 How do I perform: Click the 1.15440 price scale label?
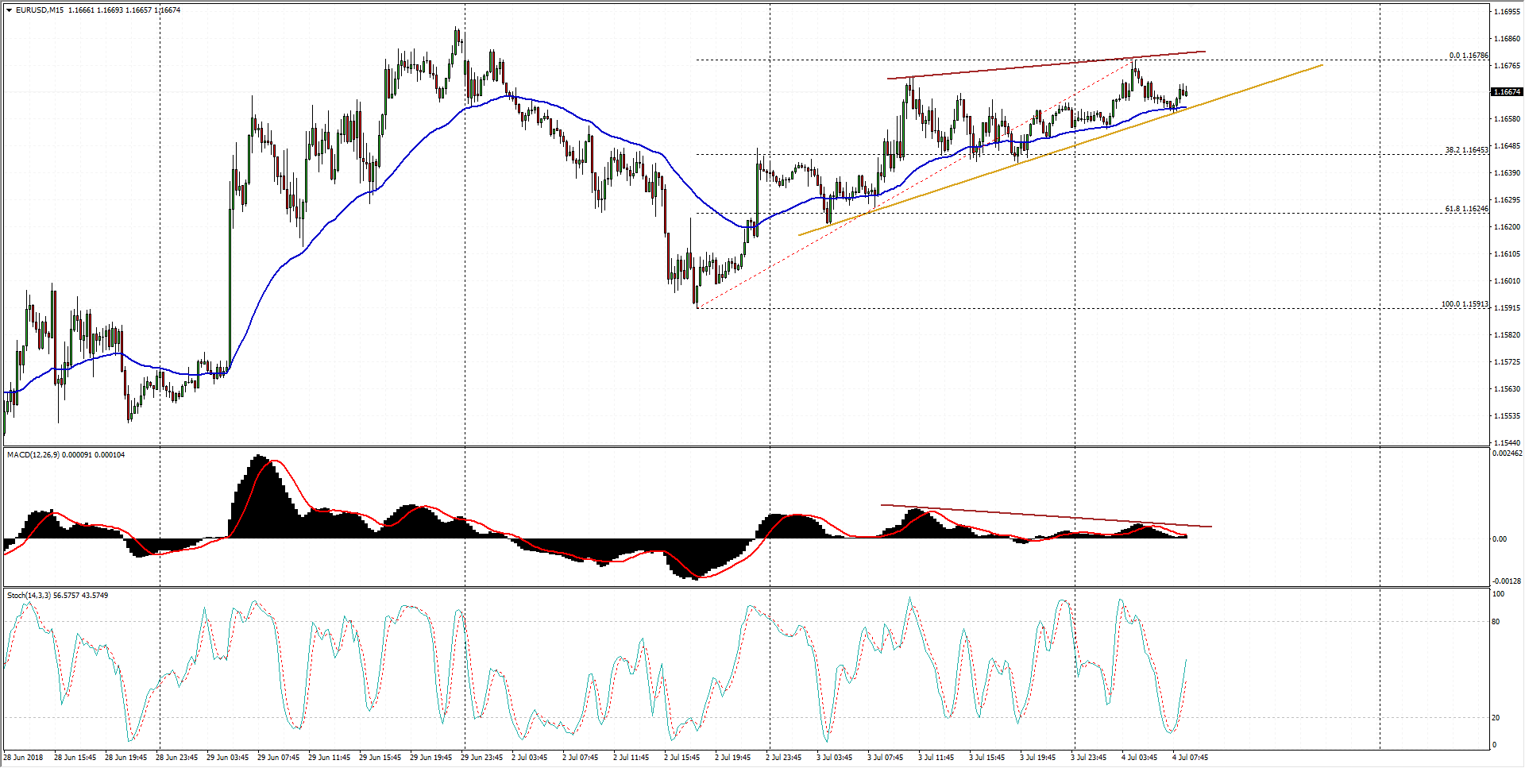point(1507,443)
